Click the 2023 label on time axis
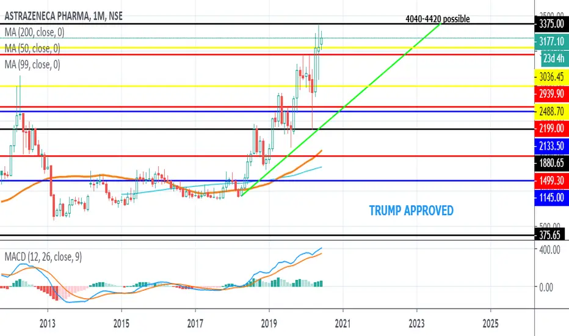 tap(416, 323)
